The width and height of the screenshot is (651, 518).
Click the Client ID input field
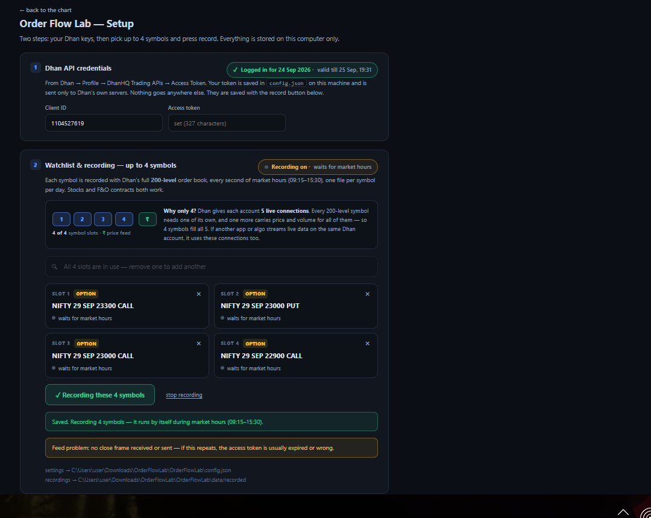click(104, 123)
